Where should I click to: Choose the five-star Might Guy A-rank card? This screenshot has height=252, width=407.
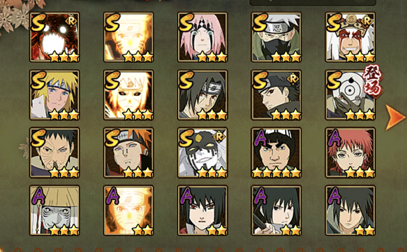276,153
